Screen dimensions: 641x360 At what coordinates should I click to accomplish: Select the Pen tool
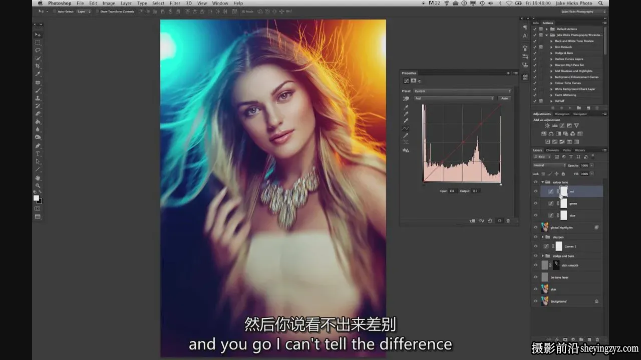click(38, 146)
